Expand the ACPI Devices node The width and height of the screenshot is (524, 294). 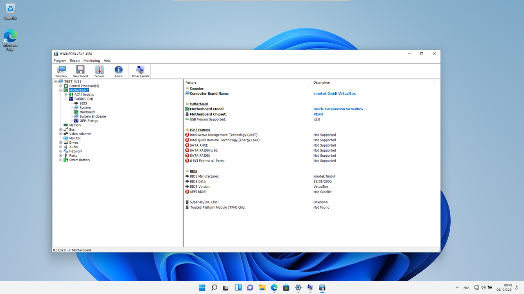66,95
